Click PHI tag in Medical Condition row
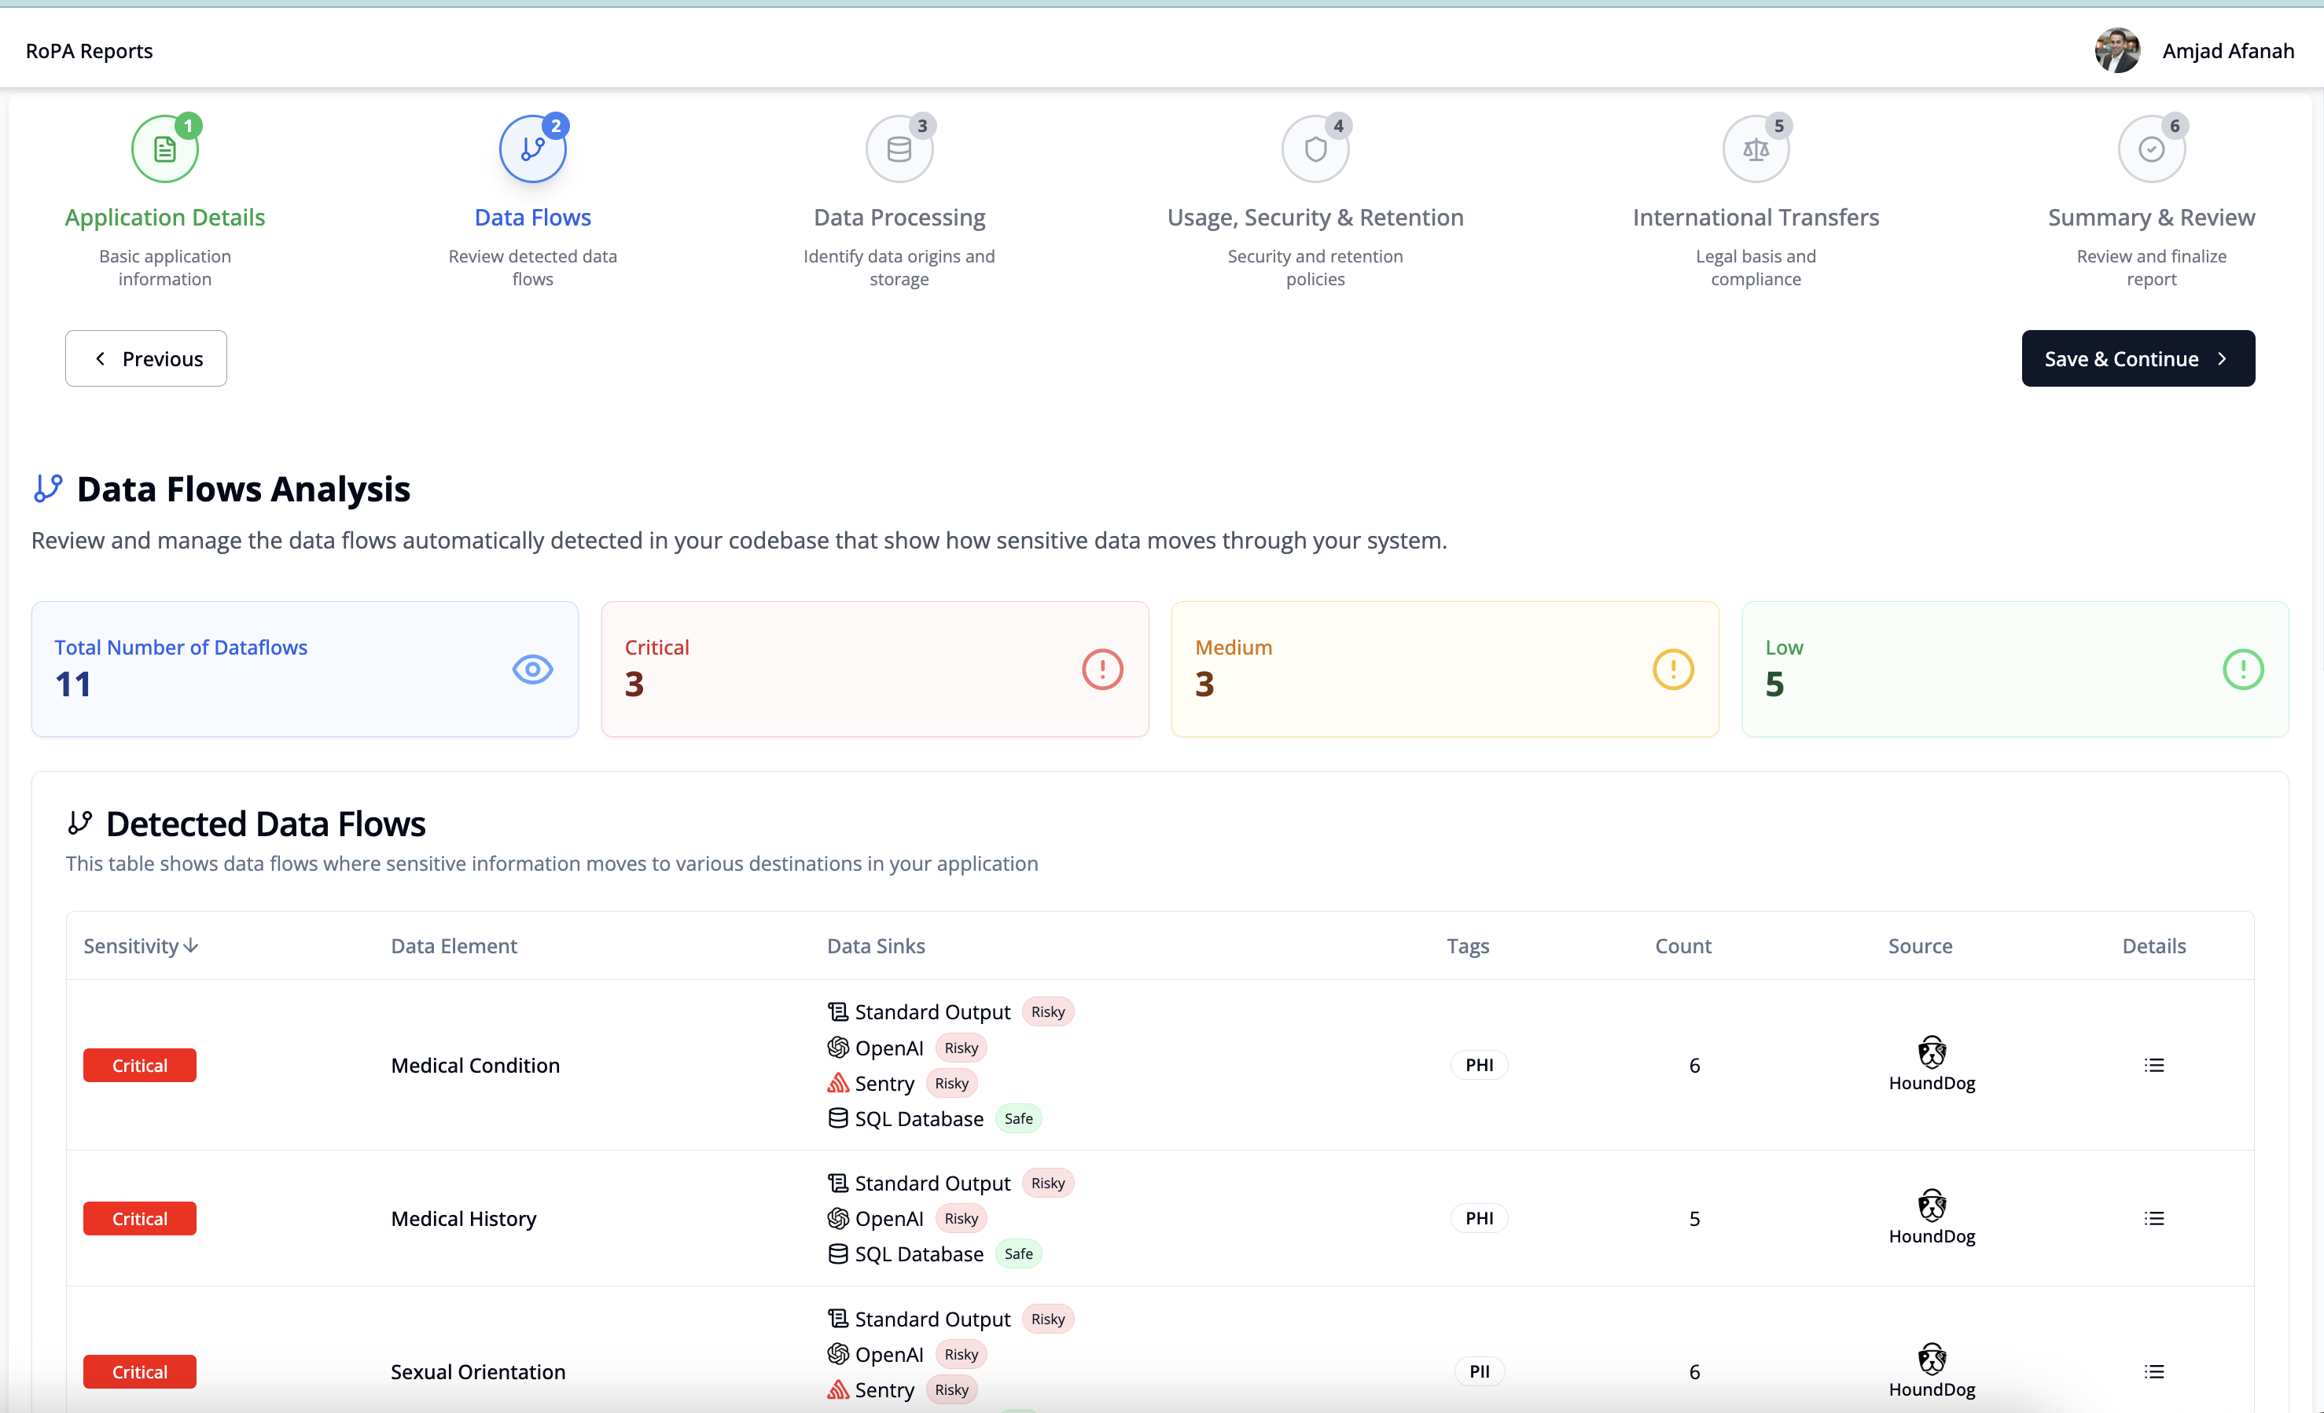 [x=1478, y=1065]
